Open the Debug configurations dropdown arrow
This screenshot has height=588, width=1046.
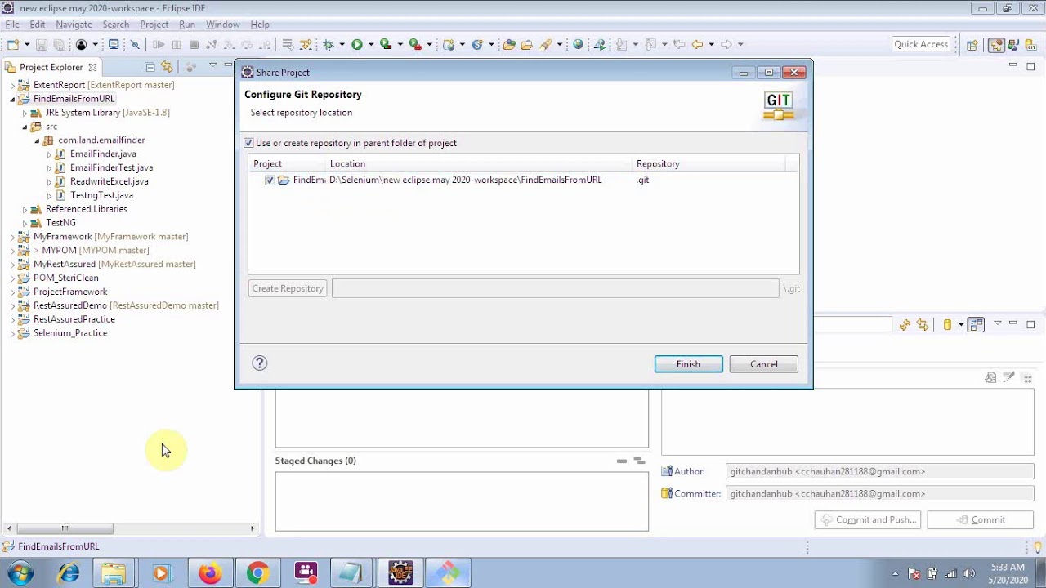coord(342,45)
